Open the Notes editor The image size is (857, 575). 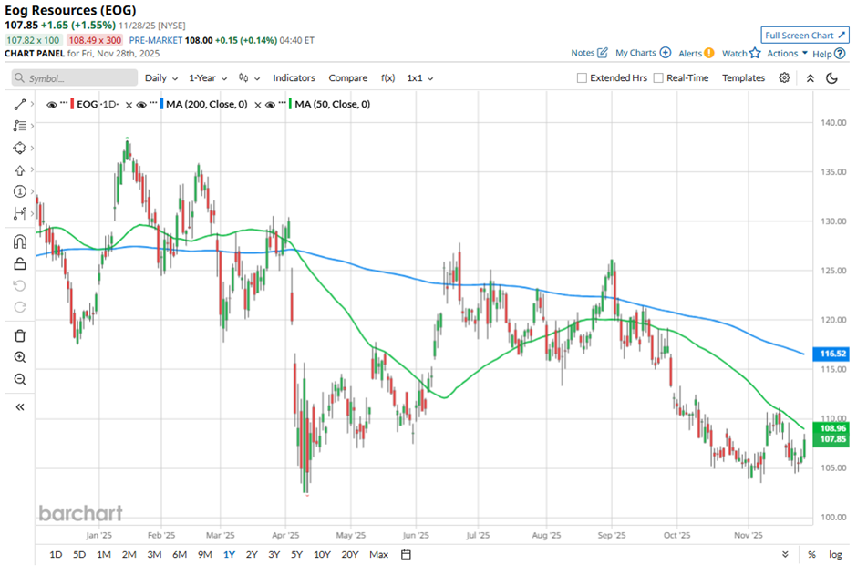click(589, 53)
